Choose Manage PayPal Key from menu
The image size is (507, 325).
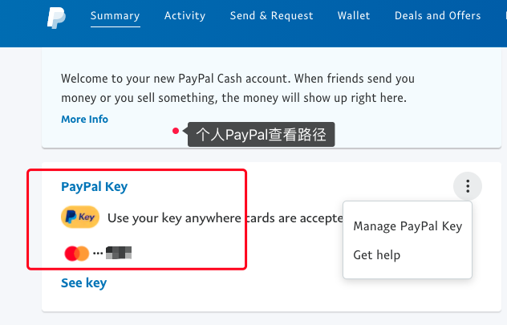tap(408, 226)
